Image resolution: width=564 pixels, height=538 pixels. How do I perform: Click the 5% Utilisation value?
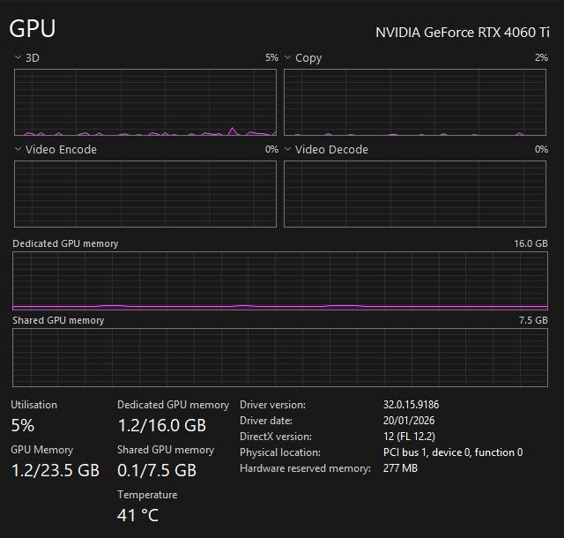23,425
